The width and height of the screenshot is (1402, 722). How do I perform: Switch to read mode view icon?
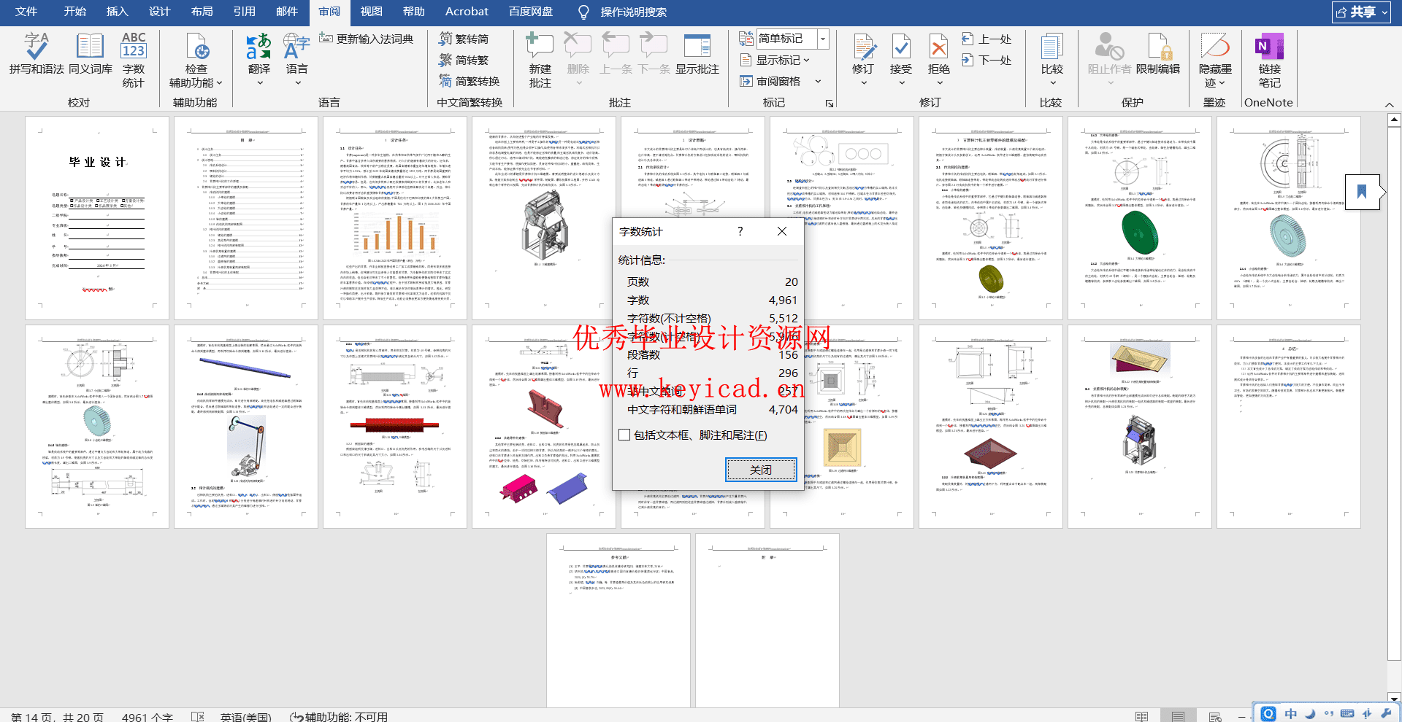1141,716
